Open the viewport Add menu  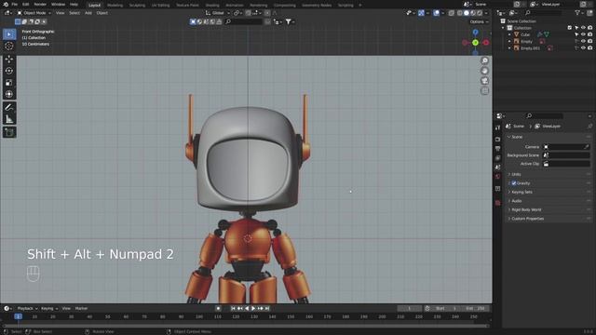click(x=88, y=13)
